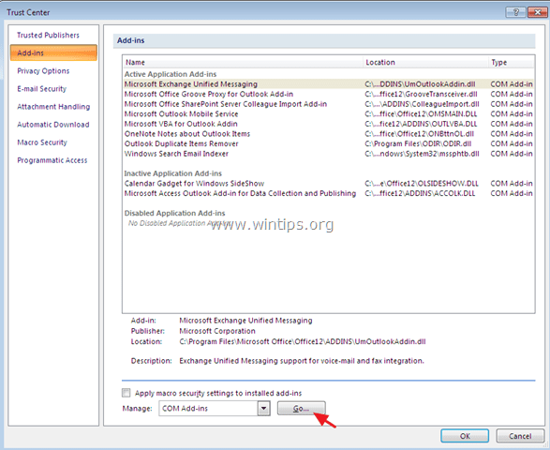
Task: Close the Trust Center dialog
Action: click(x=537, y=12)
